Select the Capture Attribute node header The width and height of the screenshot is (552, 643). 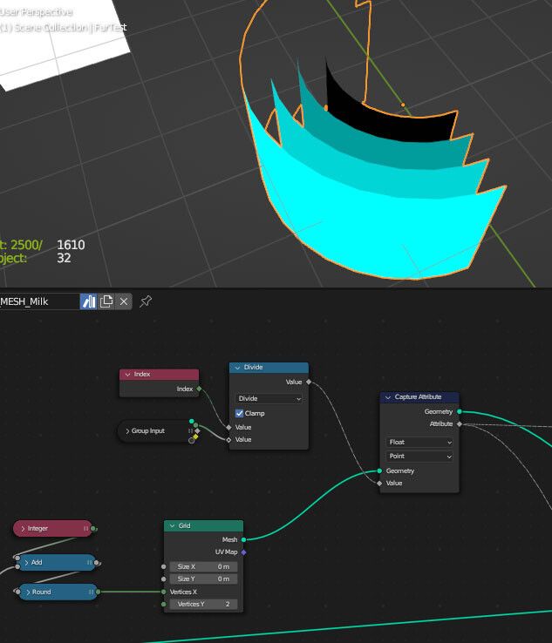tap(419, 397)
